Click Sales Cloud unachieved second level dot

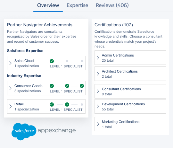coord(67,61)
